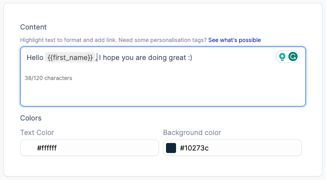Click the dark navy background color swatch

tap(171, 148)
